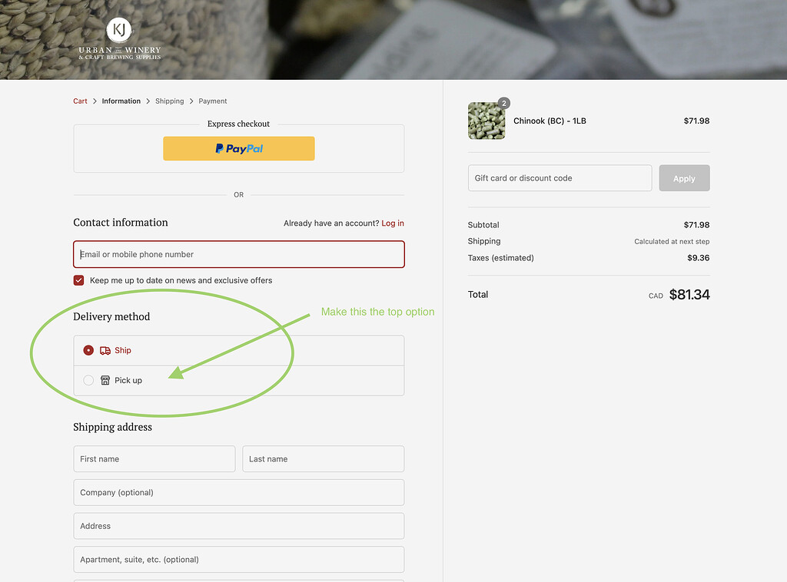Click the Company (optional) field
The image size is (787, 582).
[239, 492]
